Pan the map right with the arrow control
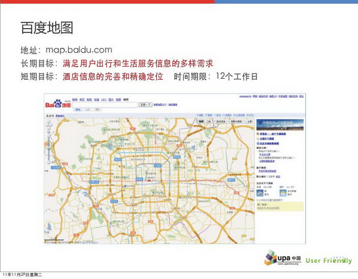The image size is (358, 279). click(51, 125)
